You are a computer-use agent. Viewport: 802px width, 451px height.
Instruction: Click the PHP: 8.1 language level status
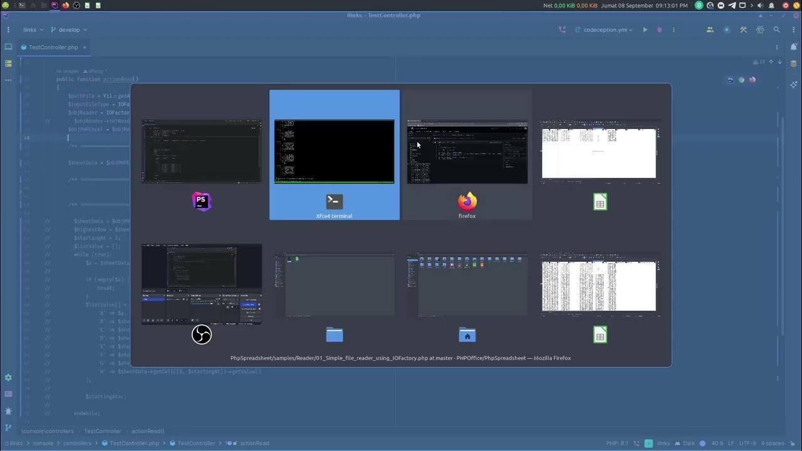(617, 443)
